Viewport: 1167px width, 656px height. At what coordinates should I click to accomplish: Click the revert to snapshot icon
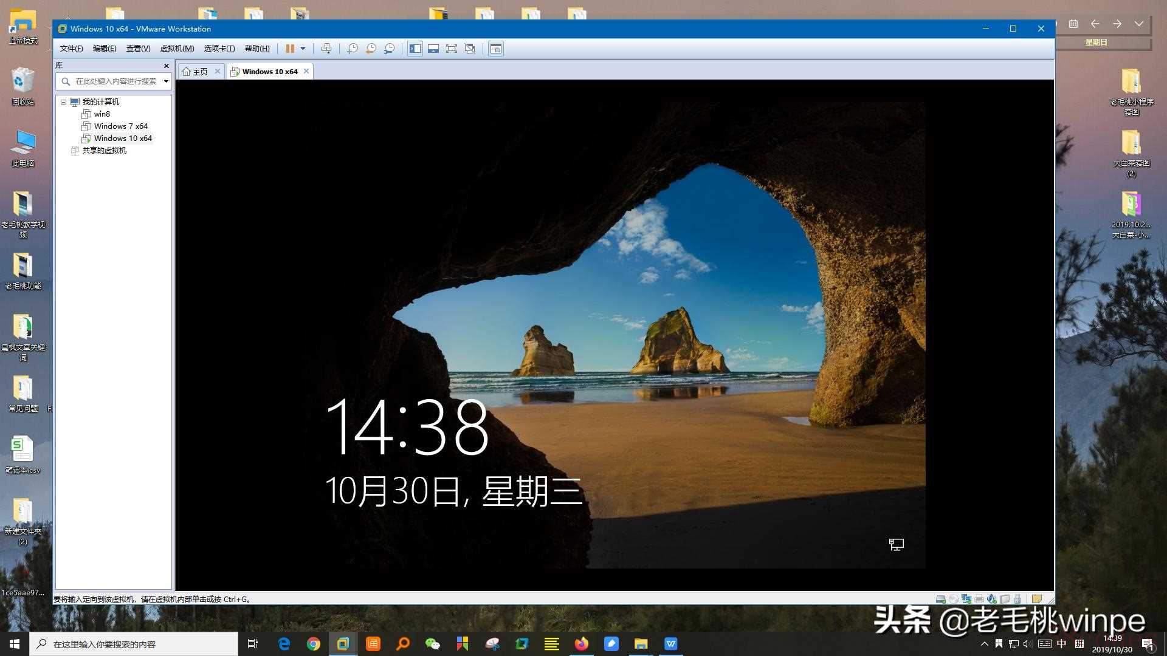pos(371,49)
